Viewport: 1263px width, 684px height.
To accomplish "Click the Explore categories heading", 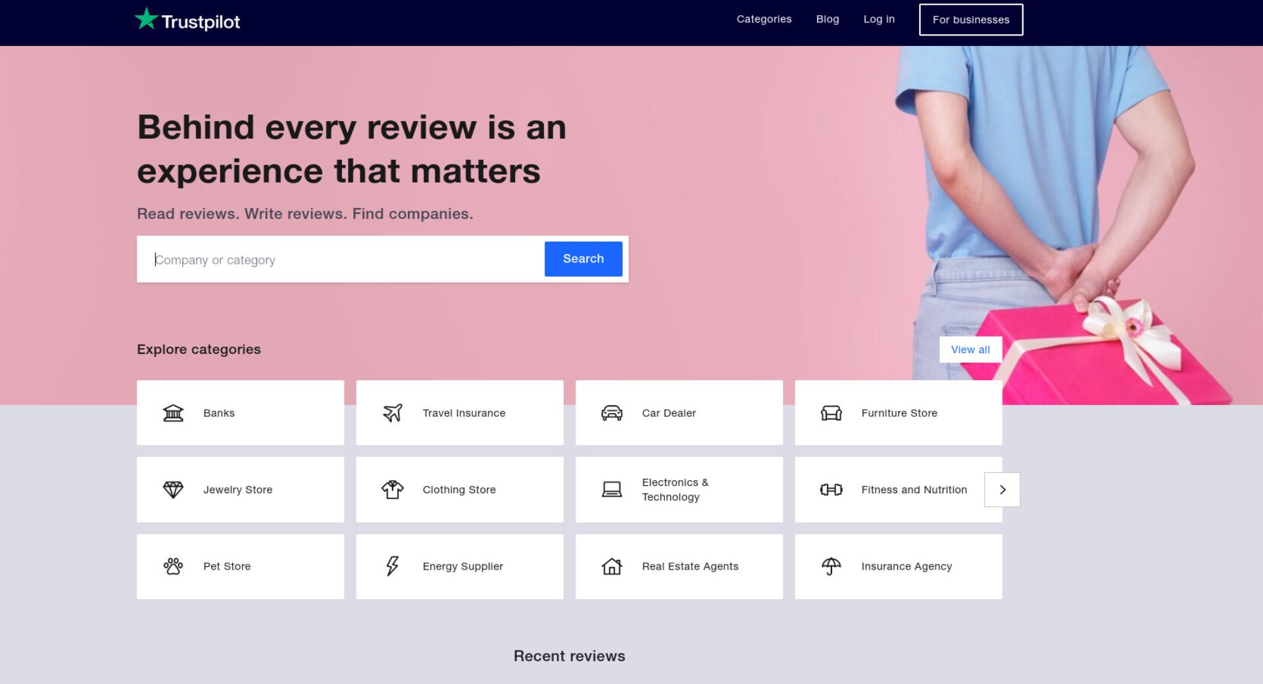I will (x=199, y=349).
